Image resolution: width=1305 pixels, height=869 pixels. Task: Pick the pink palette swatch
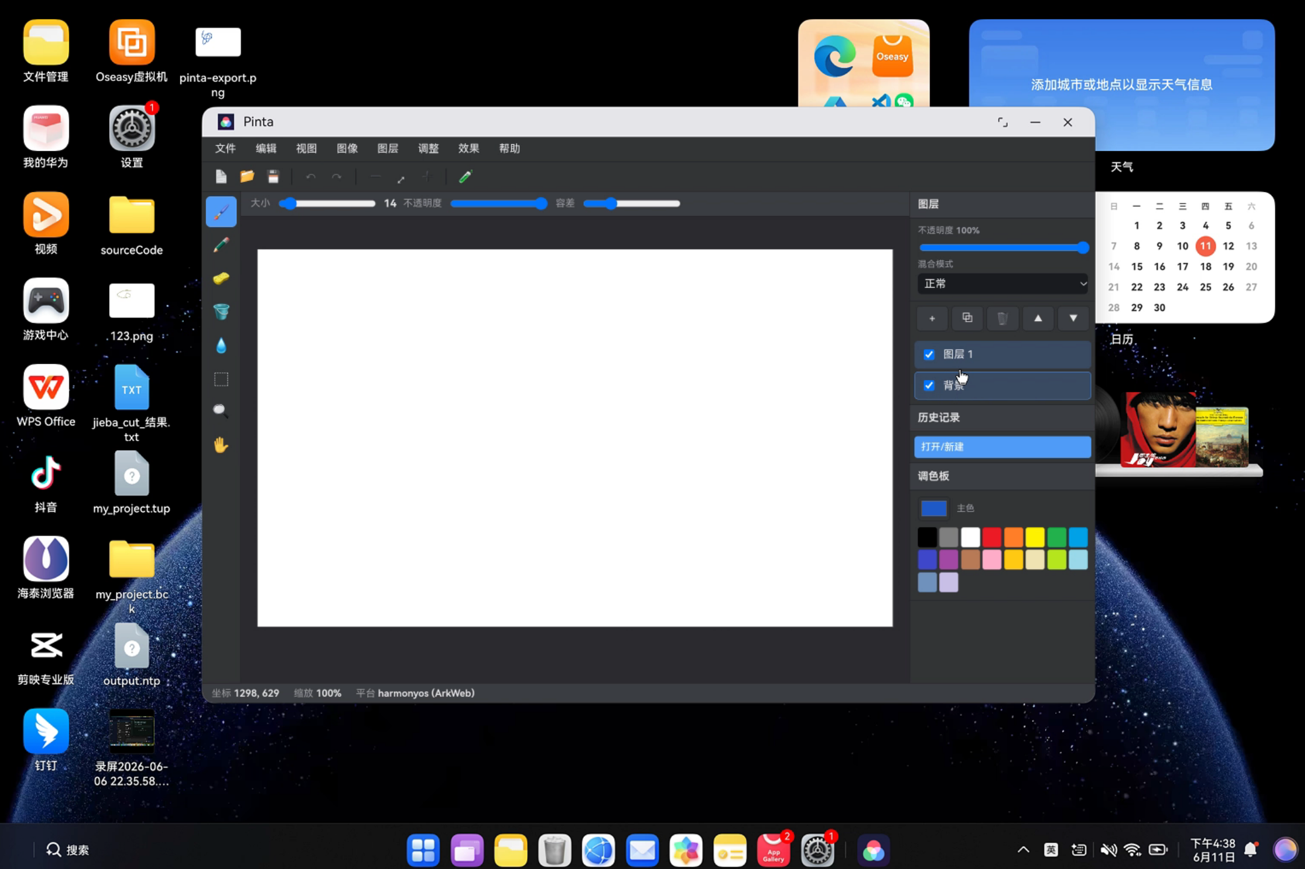coord(991,559)
